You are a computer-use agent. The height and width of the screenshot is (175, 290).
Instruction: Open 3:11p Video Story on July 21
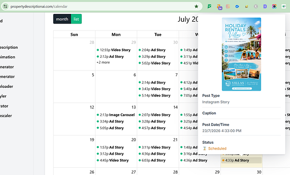tap(155, 148)
